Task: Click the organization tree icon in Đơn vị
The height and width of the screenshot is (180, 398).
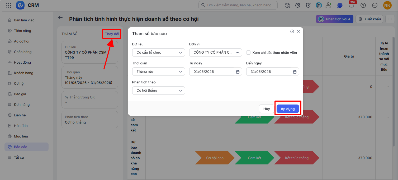Action: pyautogui.click(x=237, y=53)
